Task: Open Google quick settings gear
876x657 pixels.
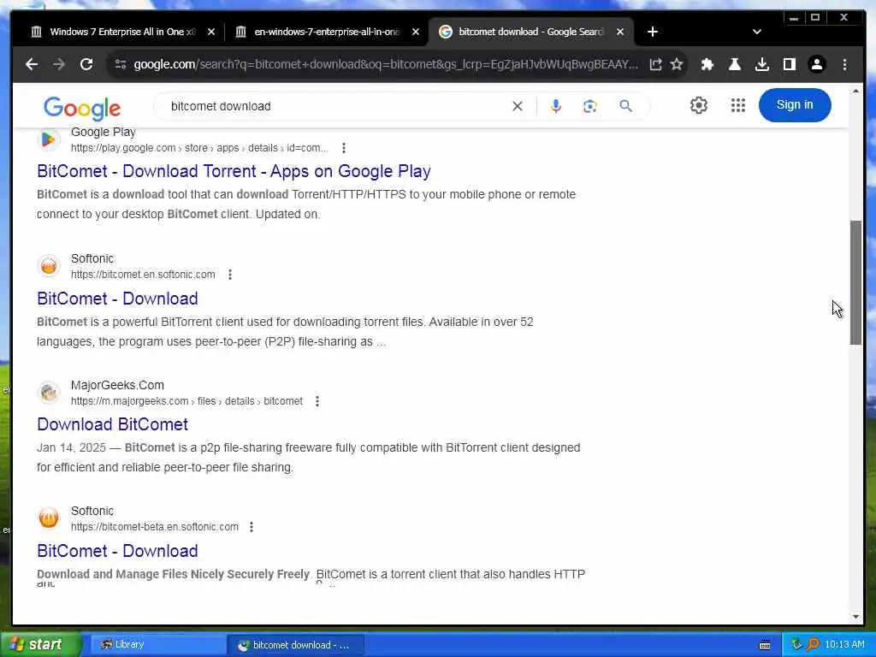Action: (x=698, y=105)
